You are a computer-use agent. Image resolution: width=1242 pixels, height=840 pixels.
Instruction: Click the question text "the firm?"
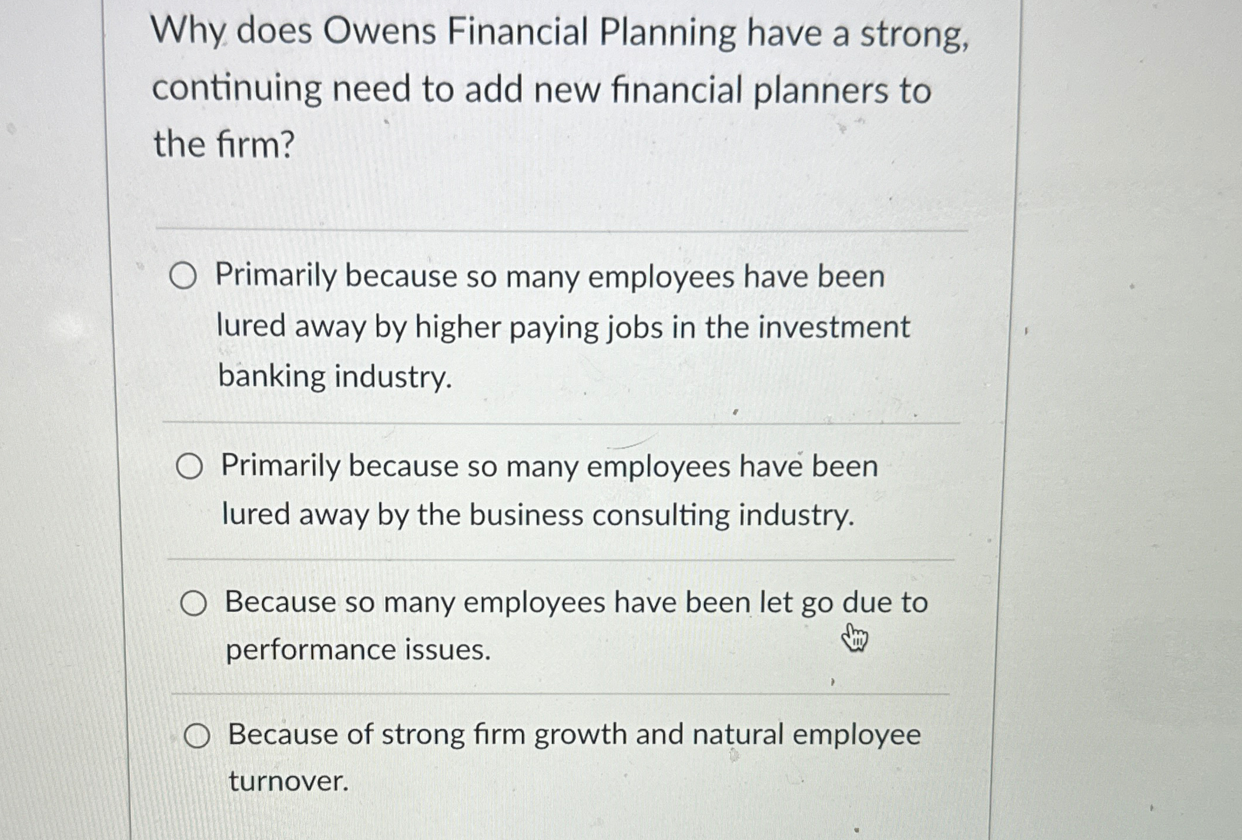tap(223, 145)
